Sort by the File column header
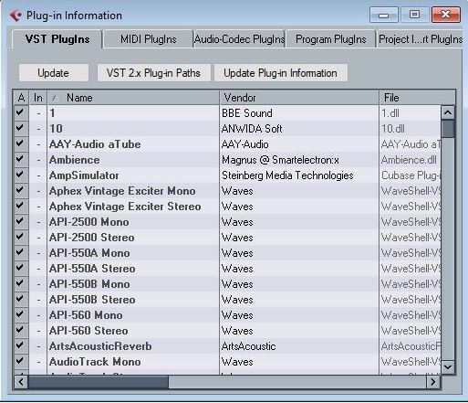The width and height of the screenshot is (468, 403). coord(417,98)
